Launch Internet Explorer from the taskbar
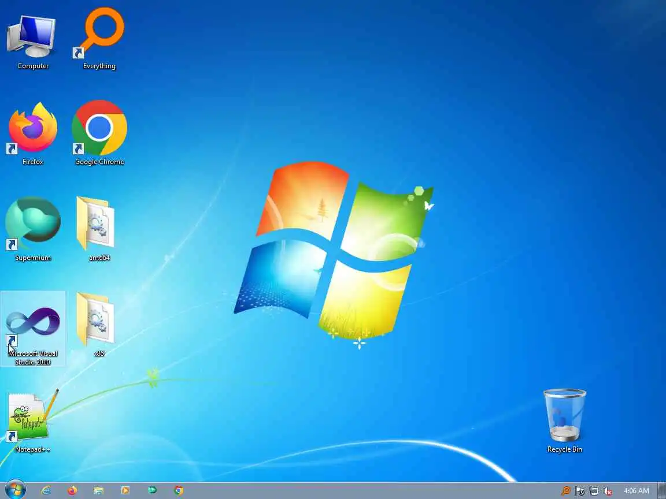 46,490
